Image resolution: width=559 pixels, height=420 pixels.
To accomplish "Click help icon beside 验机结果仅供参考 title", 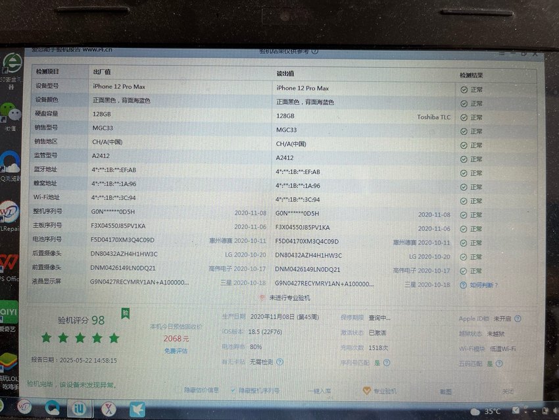I will [315, 51].
